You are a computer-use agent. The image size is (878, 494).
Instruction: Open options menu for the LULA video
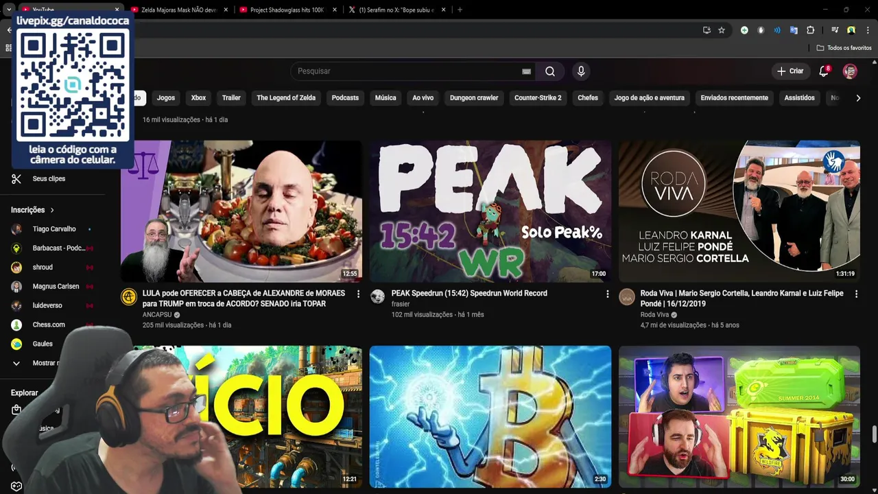click(358, 294)
